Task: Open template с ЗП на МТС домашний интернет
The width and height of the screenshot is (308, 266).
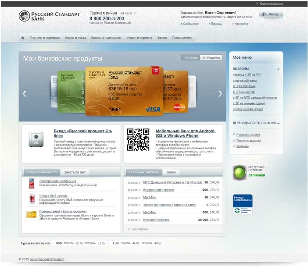Action: (255, 97)
